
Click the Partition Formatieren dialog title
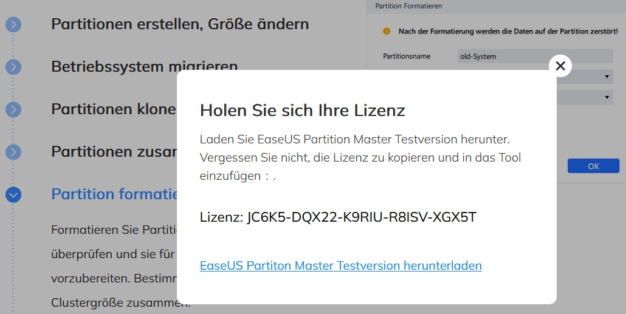[408, 6]
